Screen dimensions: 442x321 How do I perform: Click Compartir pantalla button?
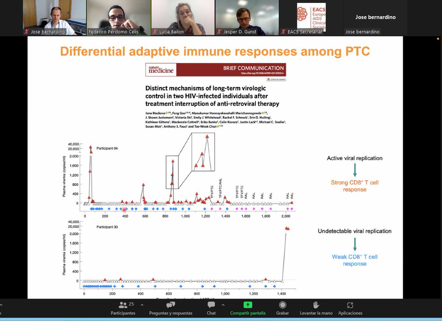click(248, 308)
